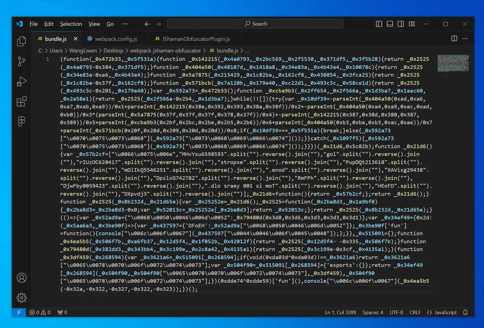
Task: Change encoding via UTF-8
Action: click(396, 312)
